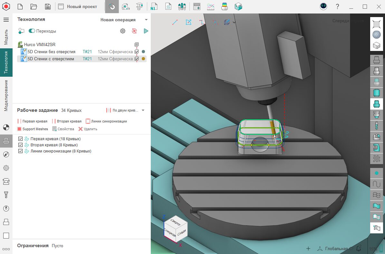385x254 pixels.
Task: Click orange color dot of second operation
Action: (143, 59)
